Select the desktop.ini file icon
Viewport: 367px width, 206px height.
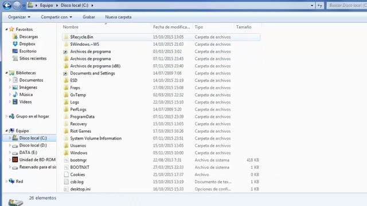click(x=66, y=189)
